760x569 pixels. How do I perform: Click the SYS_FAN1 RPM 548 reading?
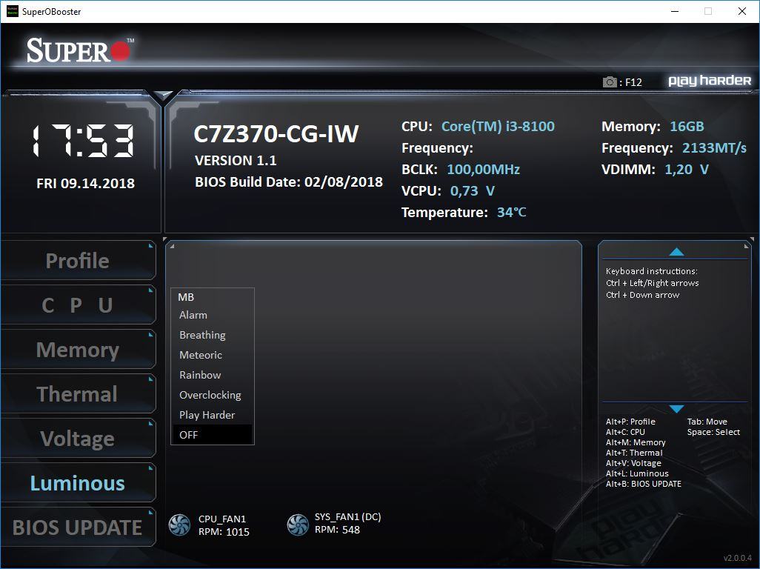[337, 530]
